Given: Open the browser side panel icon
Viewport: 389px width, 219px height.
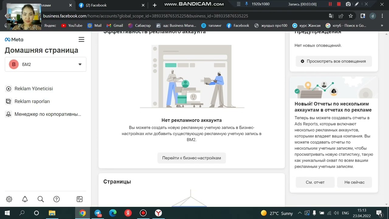Looking at the screenshot, I should coord(363,16).
